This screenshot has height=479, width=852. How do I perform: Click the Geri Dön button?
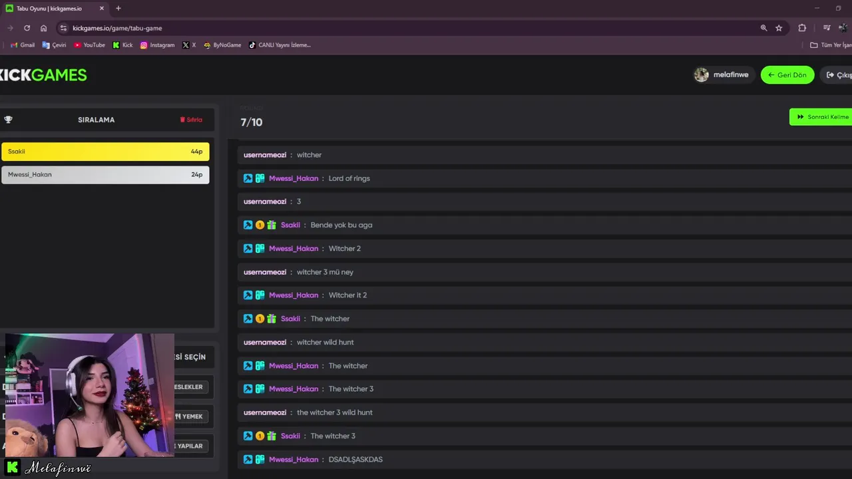(787, 75)
